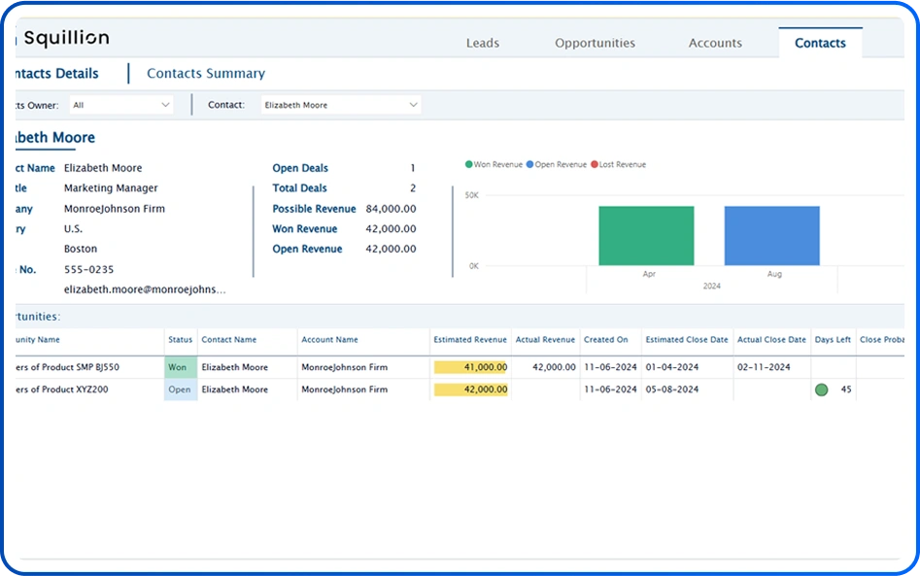Select the Contacts tab
Viewport: 920px width, 576px height.
click(x=820, y=43)
